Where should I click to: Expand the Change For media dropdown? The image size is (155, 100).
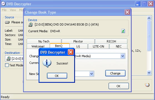coord(122,56)
